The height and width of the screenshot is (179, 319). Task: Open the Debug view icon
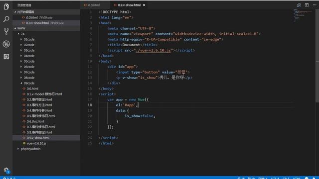(x=6, y=44)
